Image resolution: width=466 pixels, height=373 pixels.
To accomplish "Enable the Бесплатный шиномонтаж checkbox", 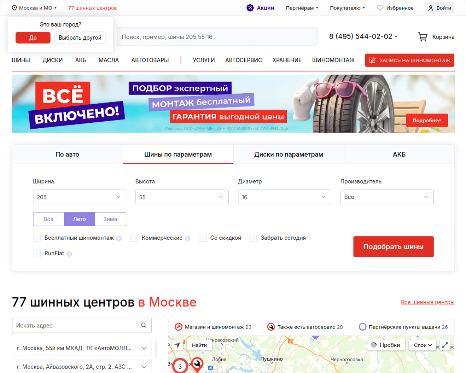I will (x=37, y=238).
